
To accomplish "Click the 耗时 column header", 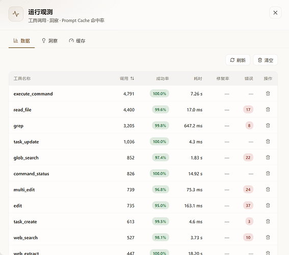I will click(198, 79).
